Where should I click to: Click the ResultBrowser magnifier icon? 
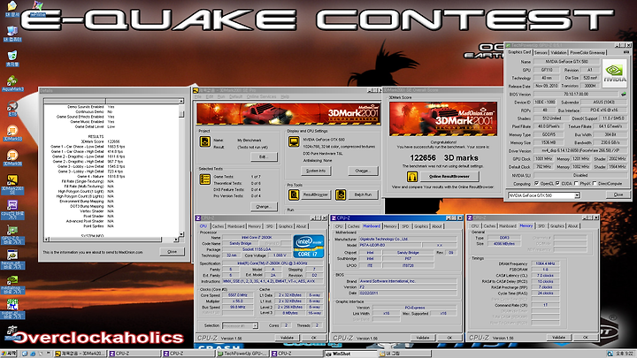tap(294, 194)
